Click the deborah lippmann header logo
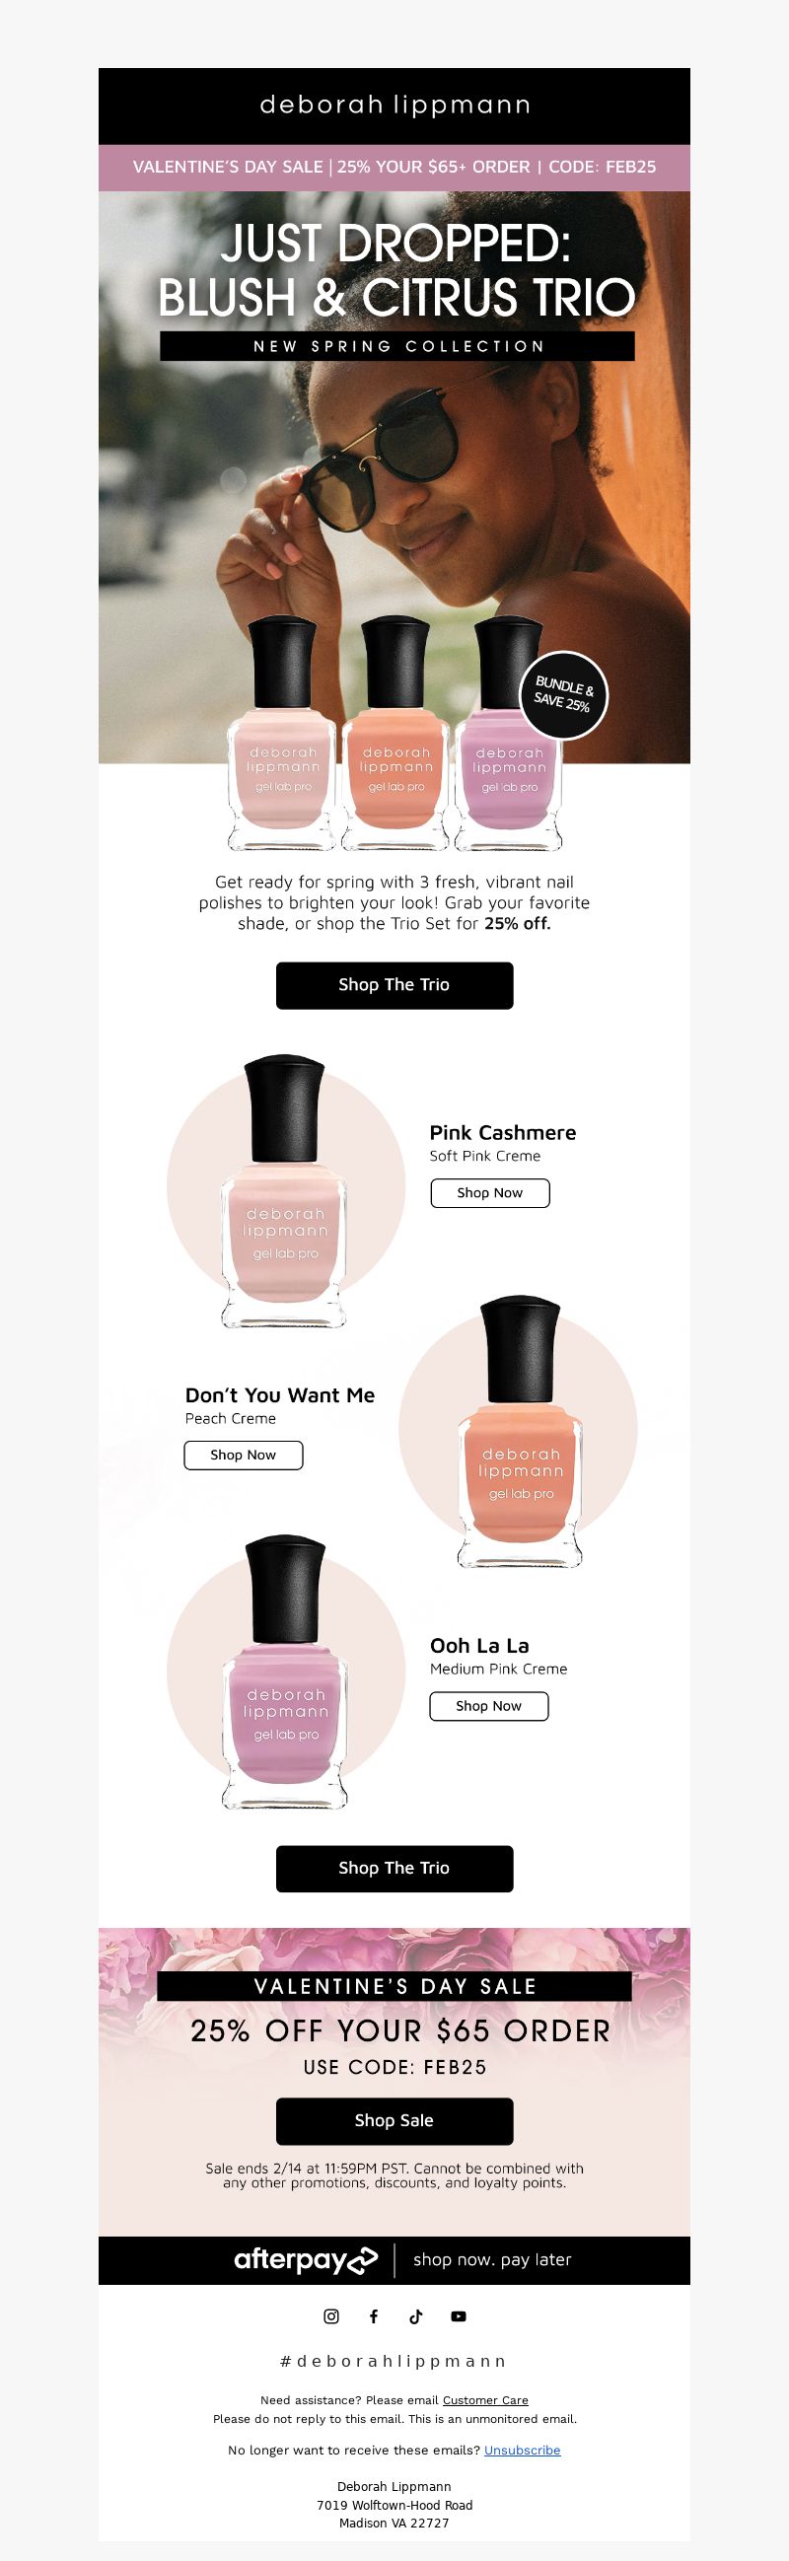The image size is (789, 2561). click(394, 105)
